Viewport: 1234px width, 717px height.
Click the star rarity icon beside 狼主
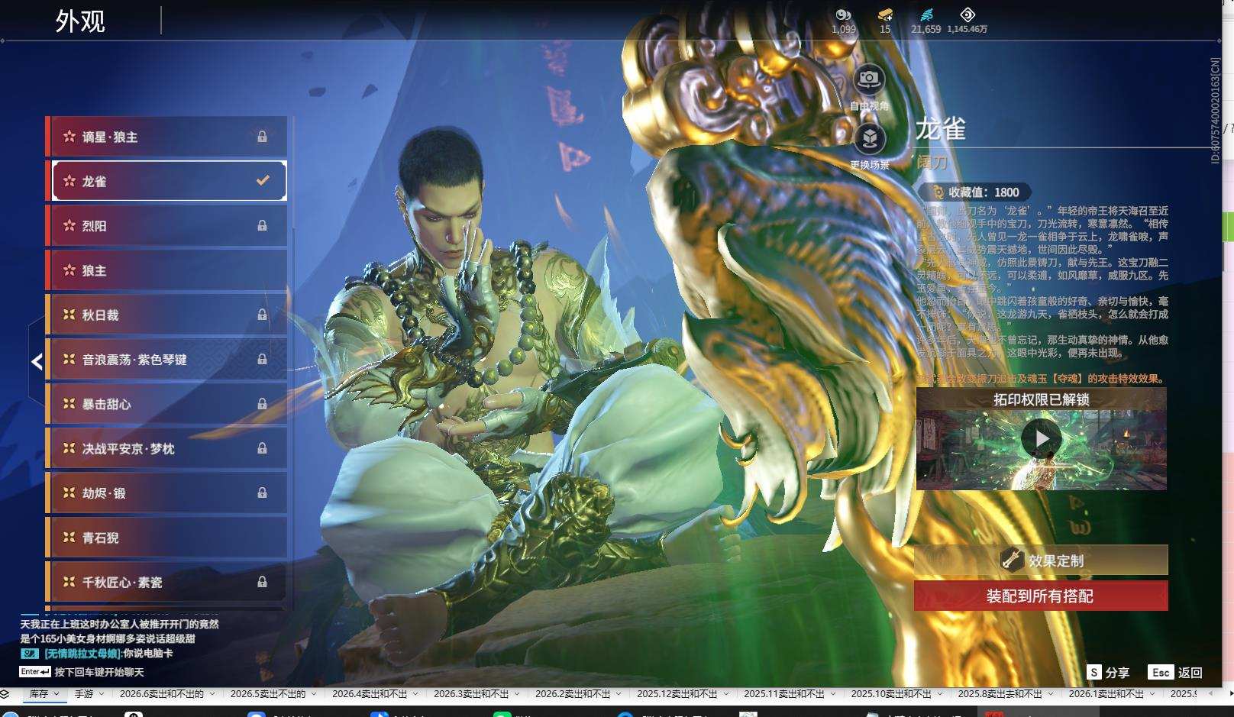pos(69,270)
